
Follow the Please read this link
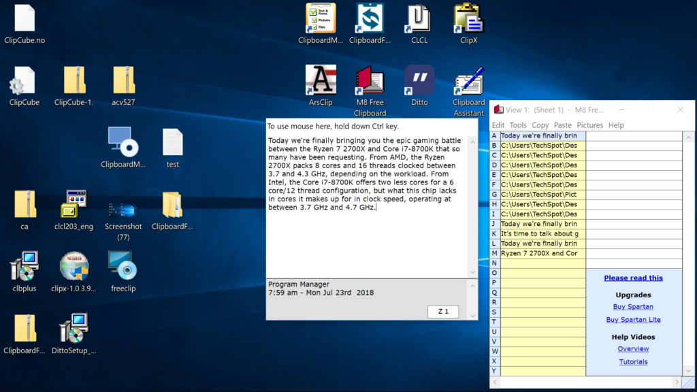coord(633,277)
